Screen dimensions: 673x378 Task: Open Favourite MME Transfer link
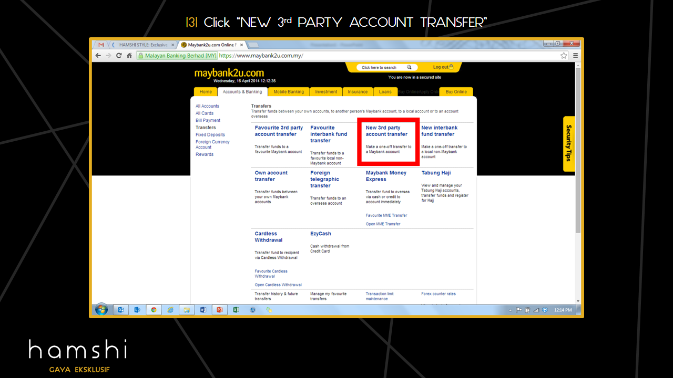[386, 215]
